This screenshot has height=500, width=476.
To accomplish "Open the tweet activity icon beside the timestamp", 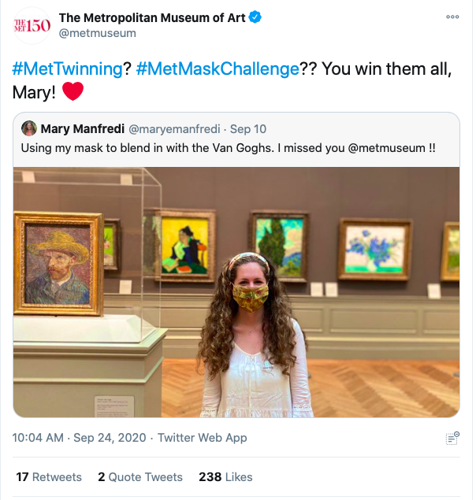I will (x=452, y=438).
